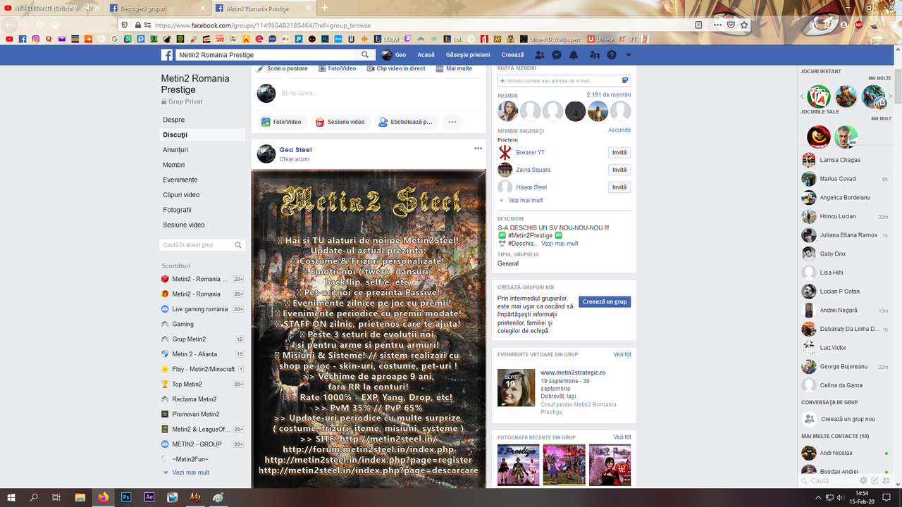Open Photoshop from the taskbar

127,497
